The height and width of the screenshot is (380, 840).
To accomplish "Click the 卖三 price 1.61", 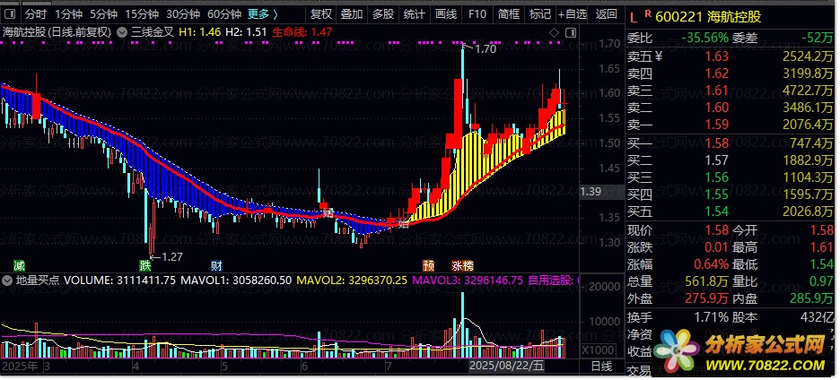I will pyautogui.click(x=717, y=91).
